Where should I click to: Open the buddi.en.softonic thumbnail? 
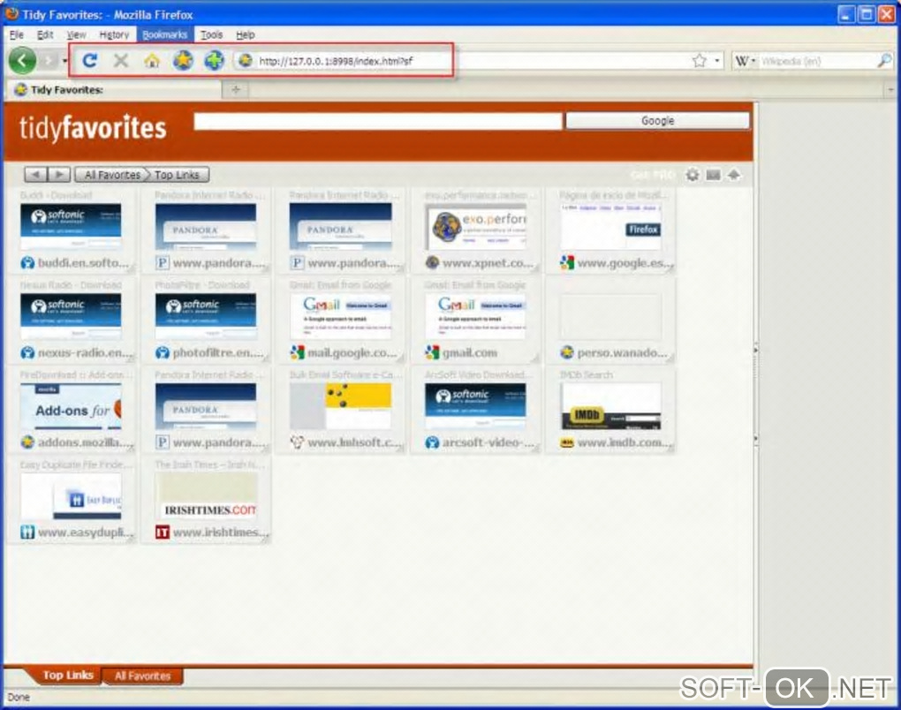pos(71,228)
